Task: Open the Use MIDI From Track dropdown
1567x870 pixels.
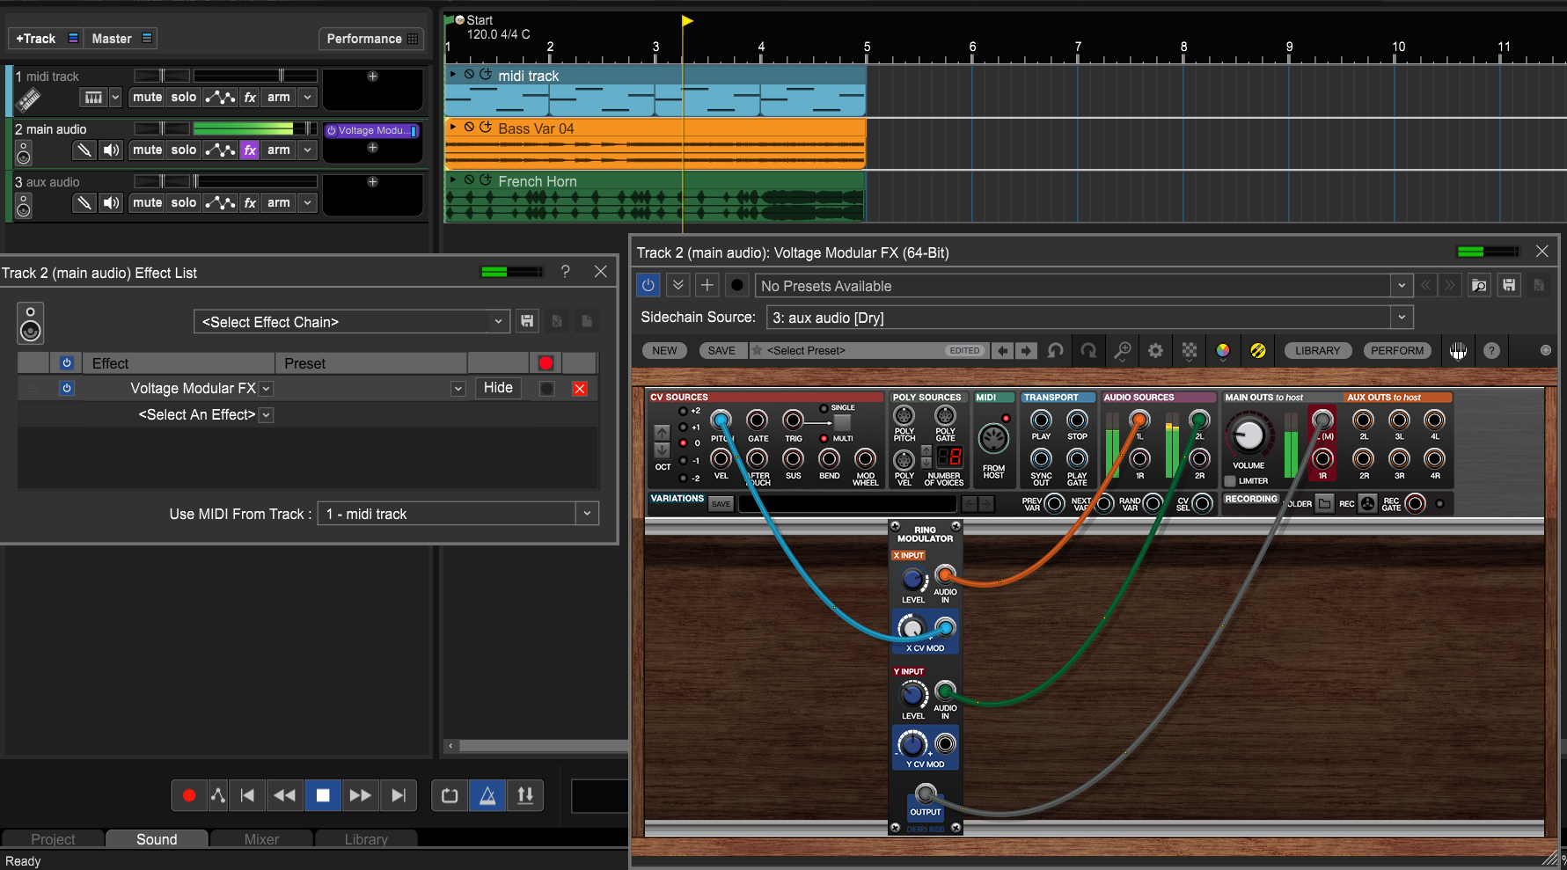Action: click(458, 514)
